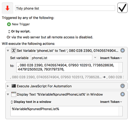Image resolution: width=131 pixels, height=121 pixels.
Task: Click the phoneList variable name field
Action: click(x=62, y=58)
